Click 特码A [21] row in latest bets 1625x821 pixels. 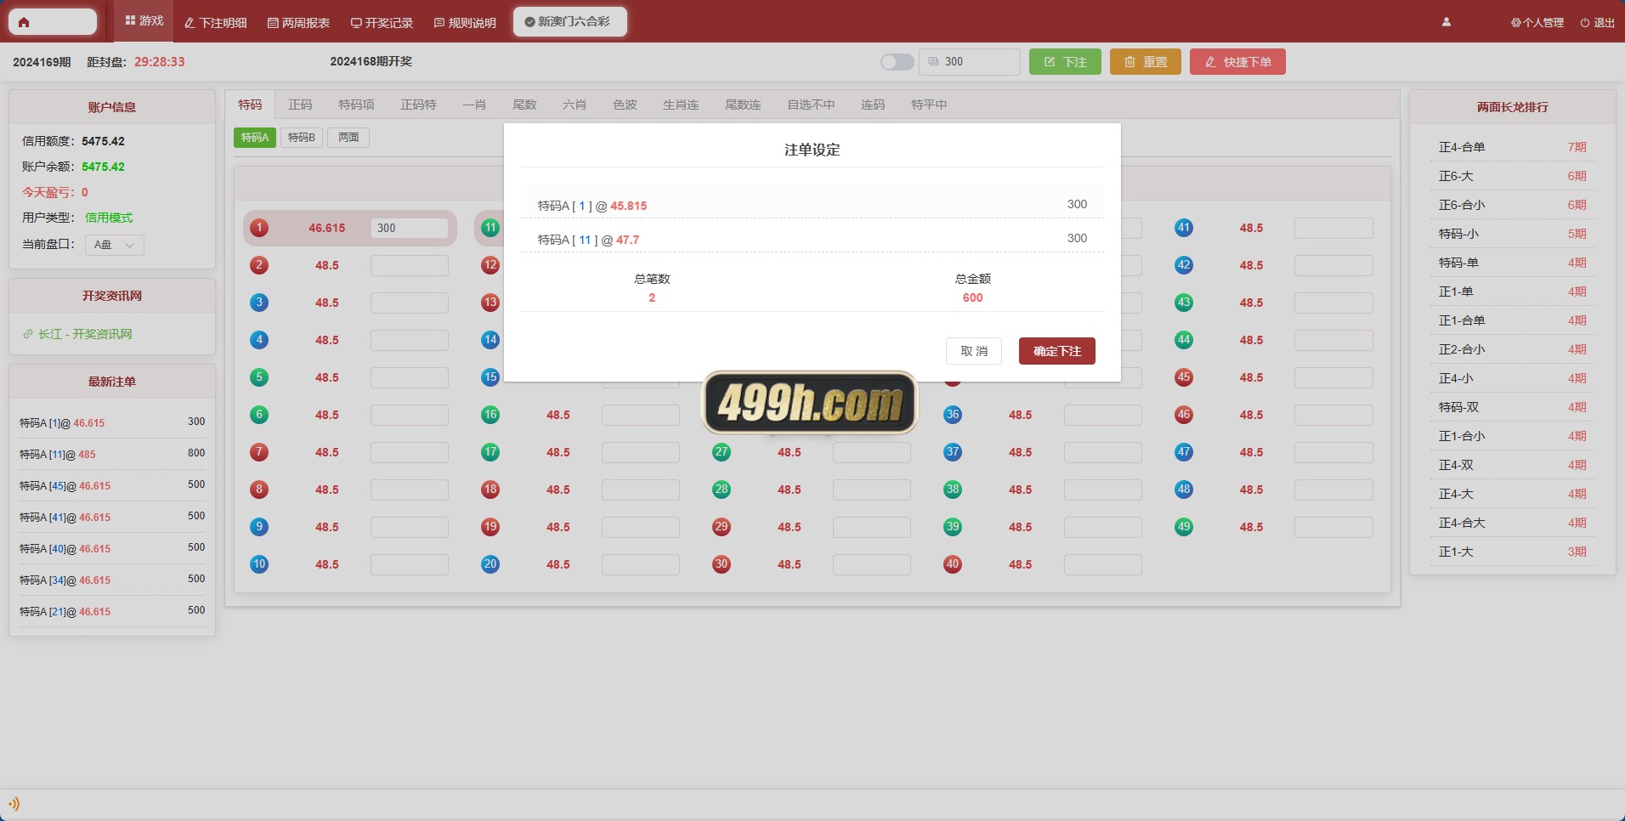point(112,611)
